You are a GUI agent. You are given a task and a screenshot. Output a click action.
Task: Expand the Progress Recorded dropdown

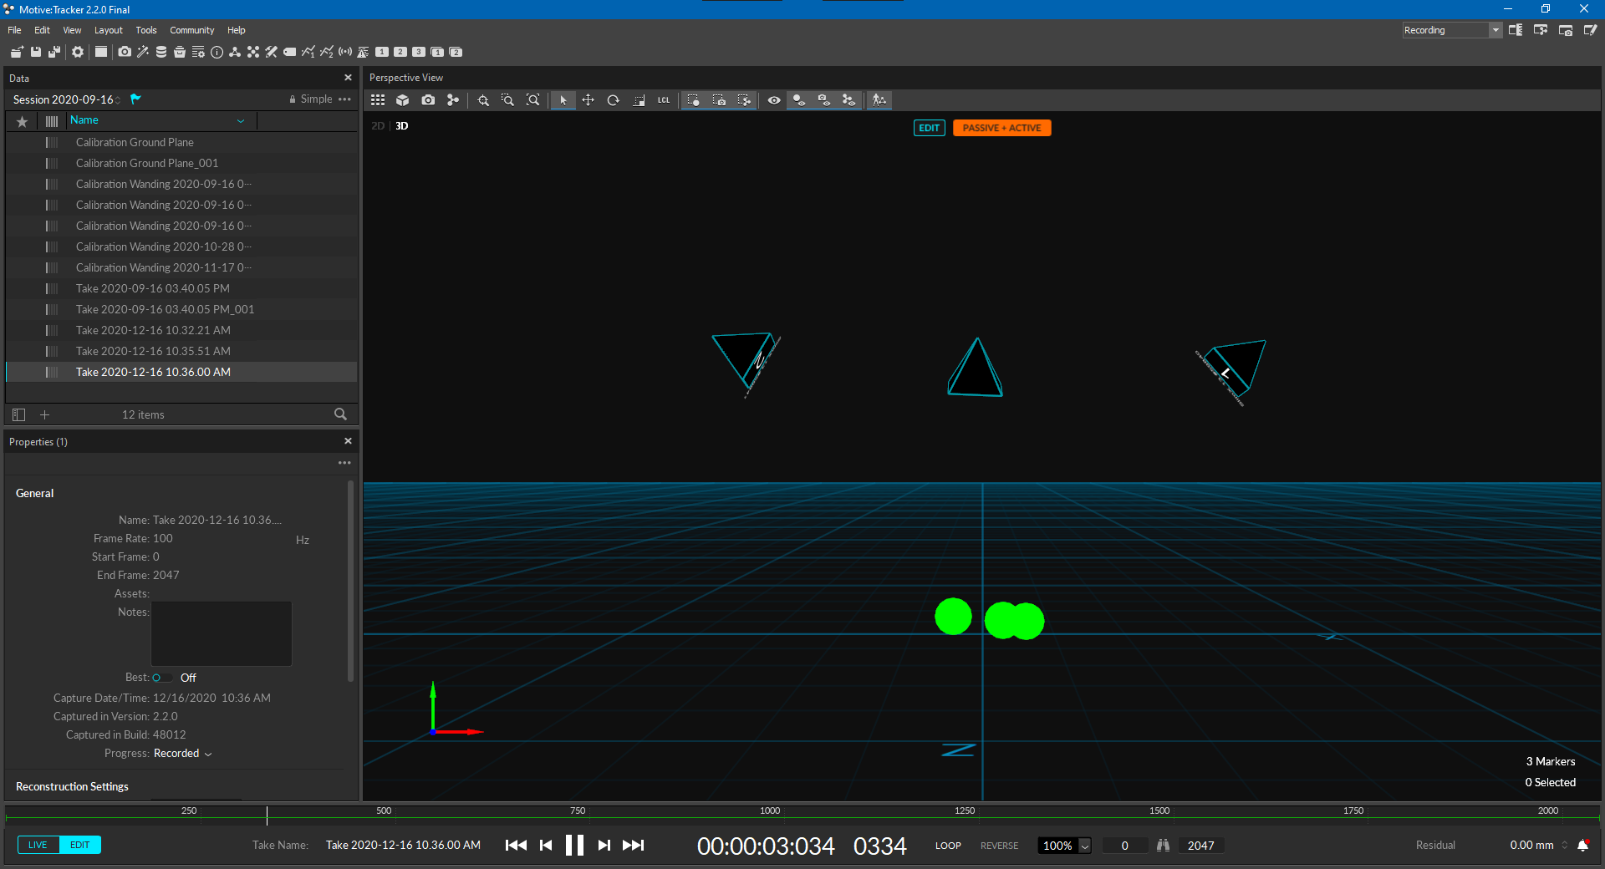tap(208, 754)
